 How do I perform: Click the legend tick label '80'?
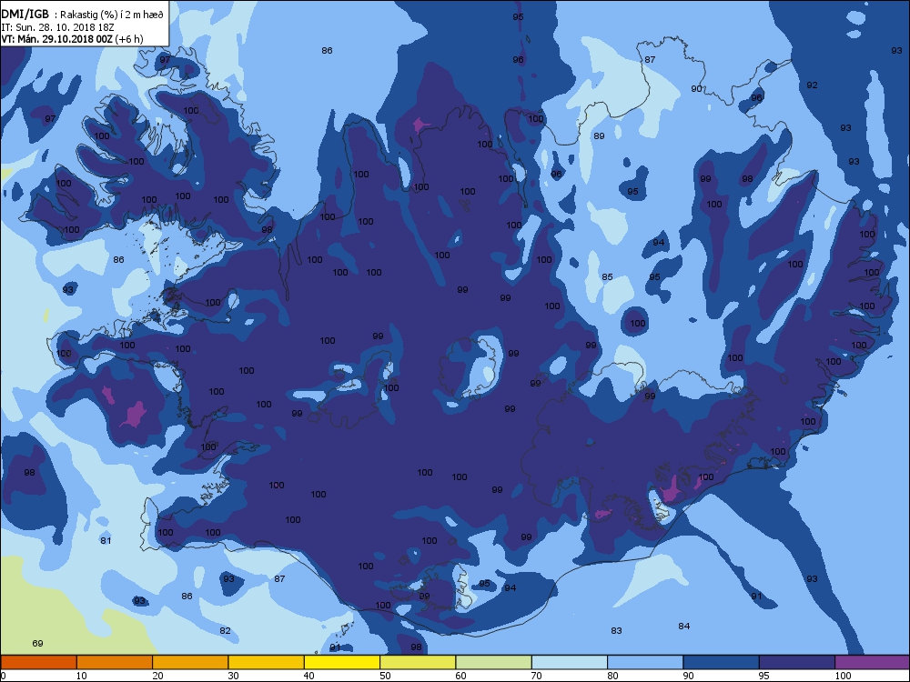612,676
